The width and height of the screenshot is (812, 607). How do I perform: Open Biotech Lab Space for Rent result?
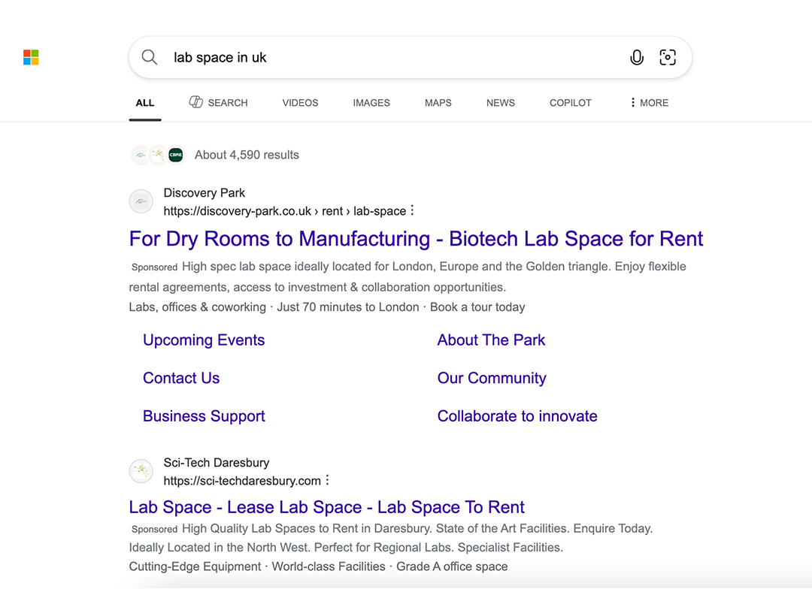point(416,239)
